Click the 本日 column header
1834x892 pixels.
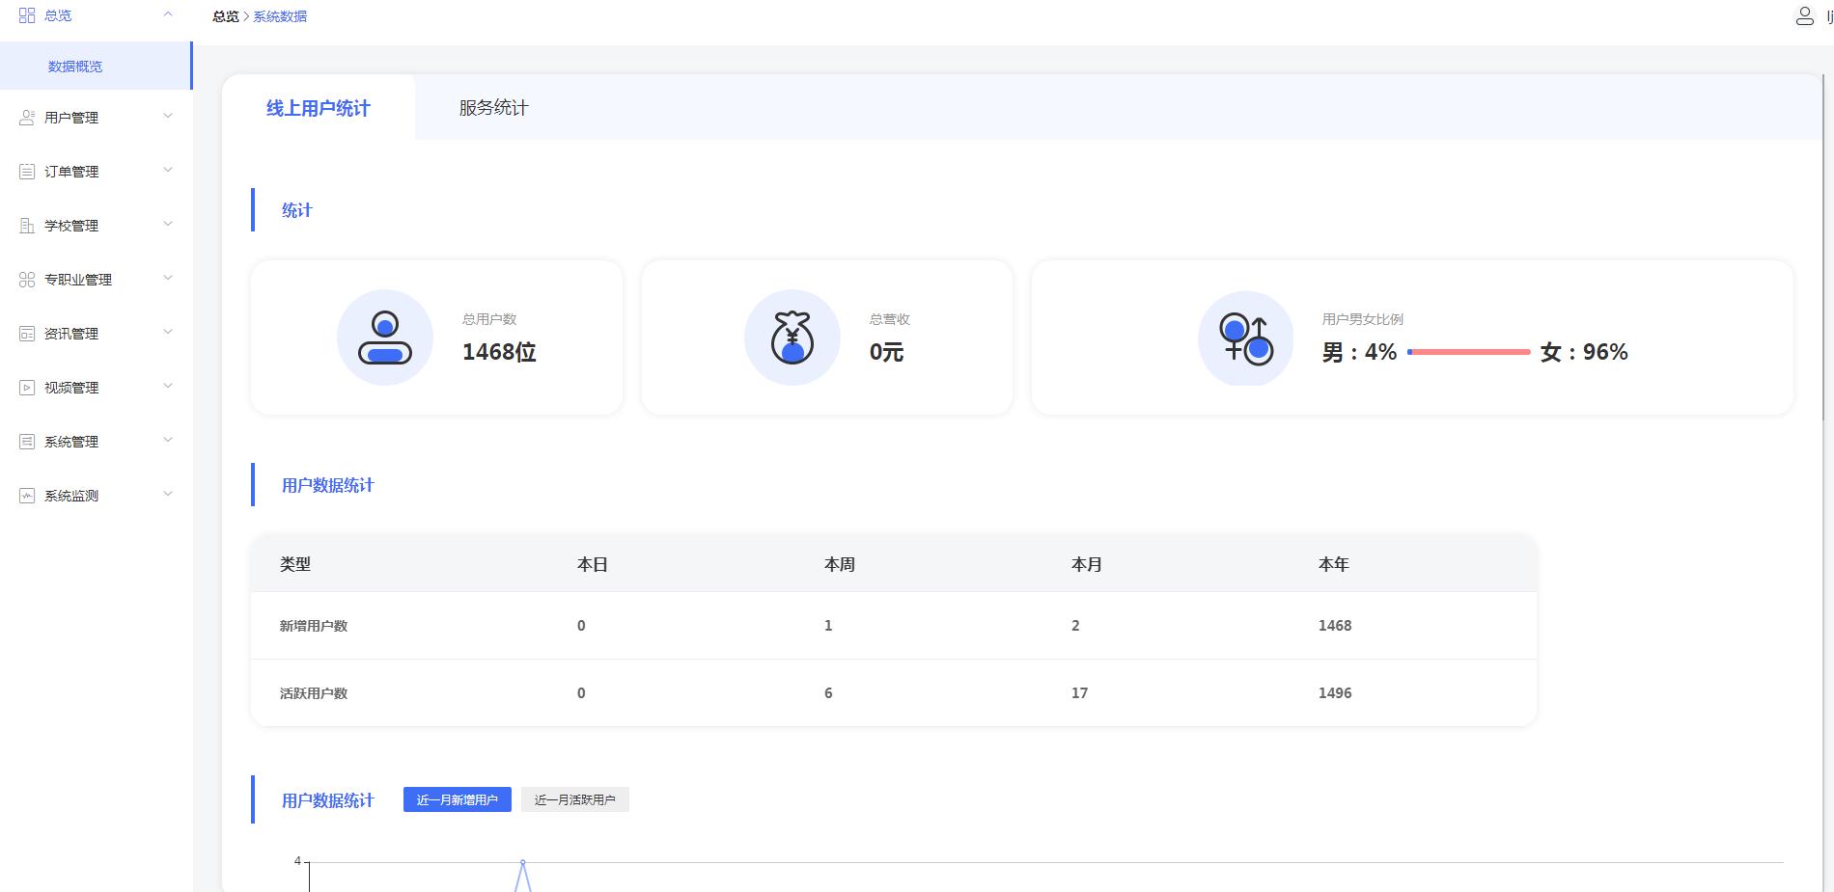tap(593, 564)
